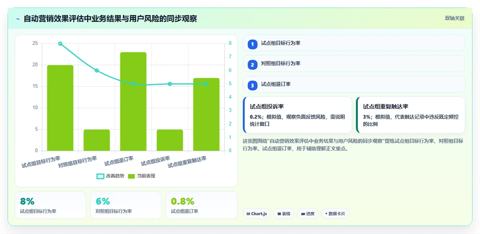480x234 pixels.
Task: Select list item 1 试点组目标行为率
Action: coord(354,43)
